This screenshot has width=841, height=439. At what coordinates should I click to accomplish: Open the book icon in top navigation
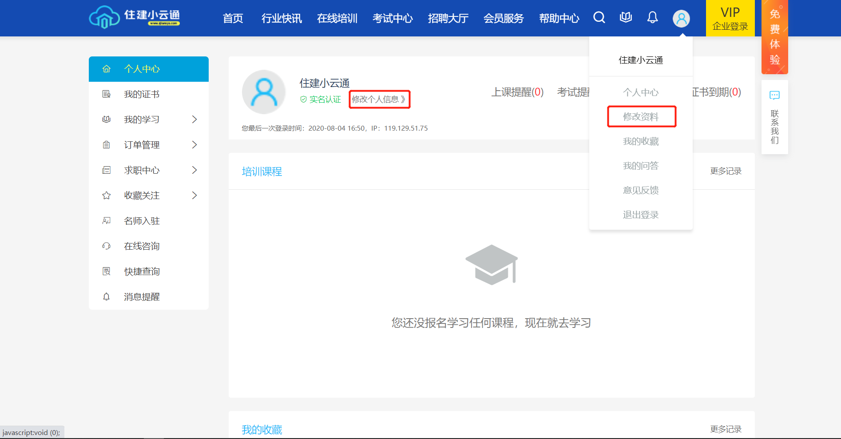coord(626,18)
